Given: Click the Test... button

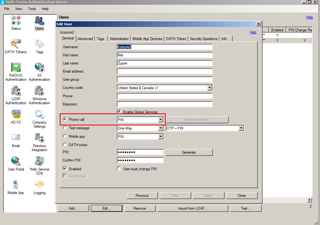Looking at the screenshot, I should click(246, 208).
